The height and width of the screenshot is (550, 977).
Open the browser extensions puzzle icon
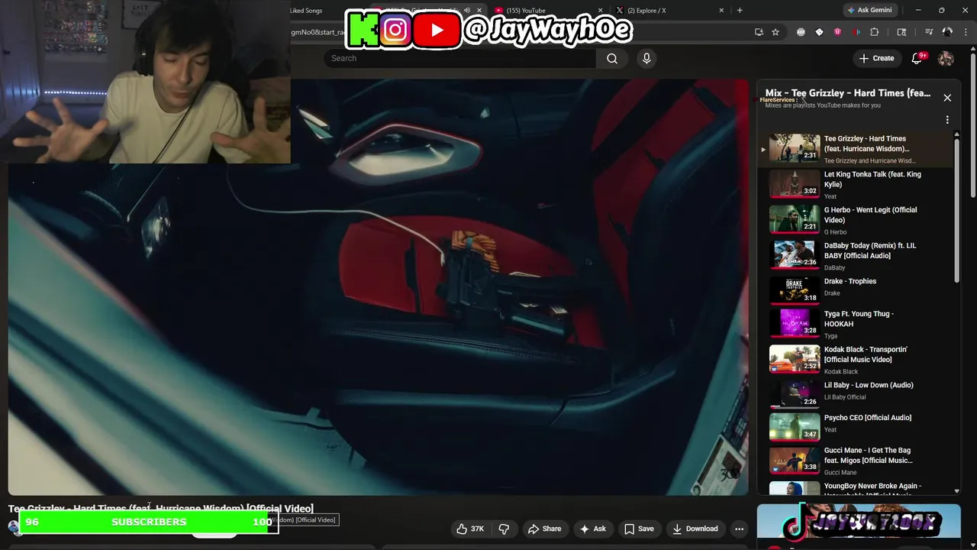(875, 32)
